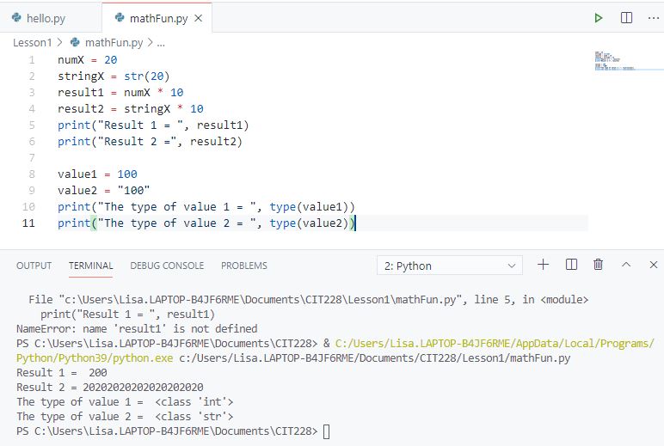Run the Python file with the green play icon
The width and height of the screenshot is (664, 446).
point(599,18)
